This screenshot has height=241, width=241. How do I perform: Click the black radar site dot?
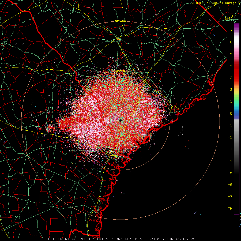pyautogui.click(x=120, y=120)
